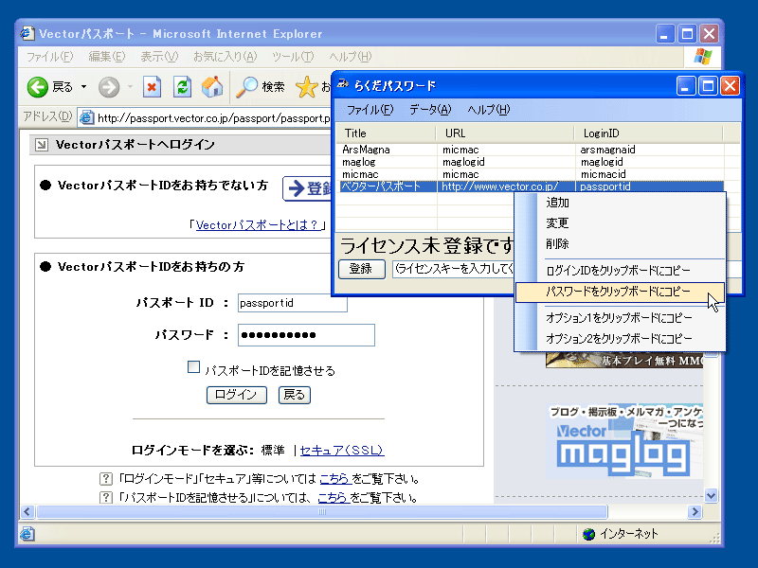Click the IE Refresh page icon
This screenshot has width=758, height=568.
(182, 87)
